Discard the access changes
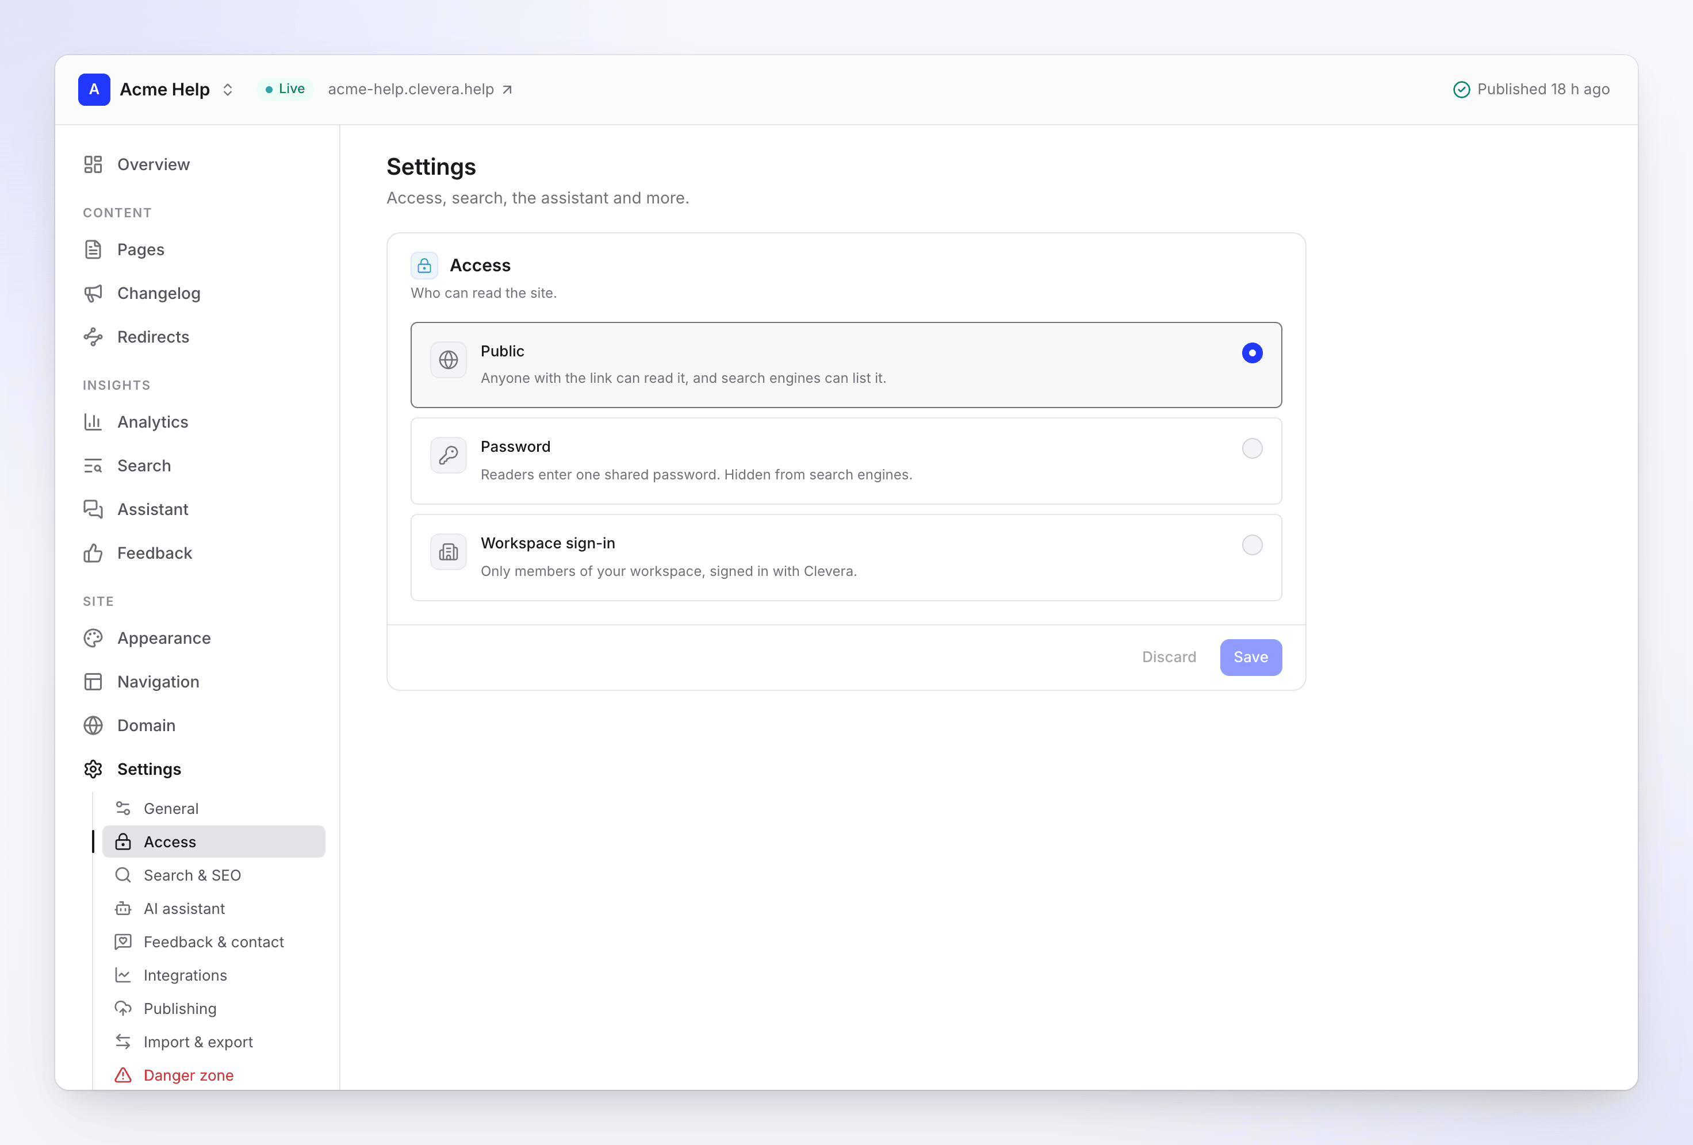This screenshot has width=1693, height=1145. (1169, 658)
